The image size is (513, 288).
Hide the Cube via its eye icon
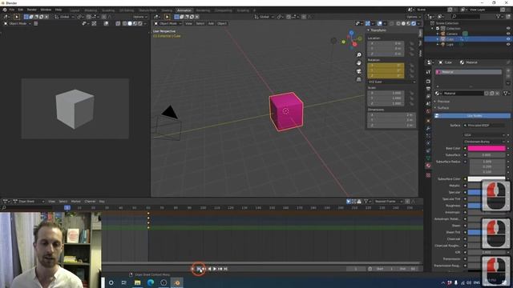coord(508,39)
